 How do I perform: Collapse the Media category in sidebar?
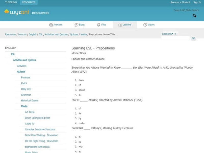coord(24,106)
